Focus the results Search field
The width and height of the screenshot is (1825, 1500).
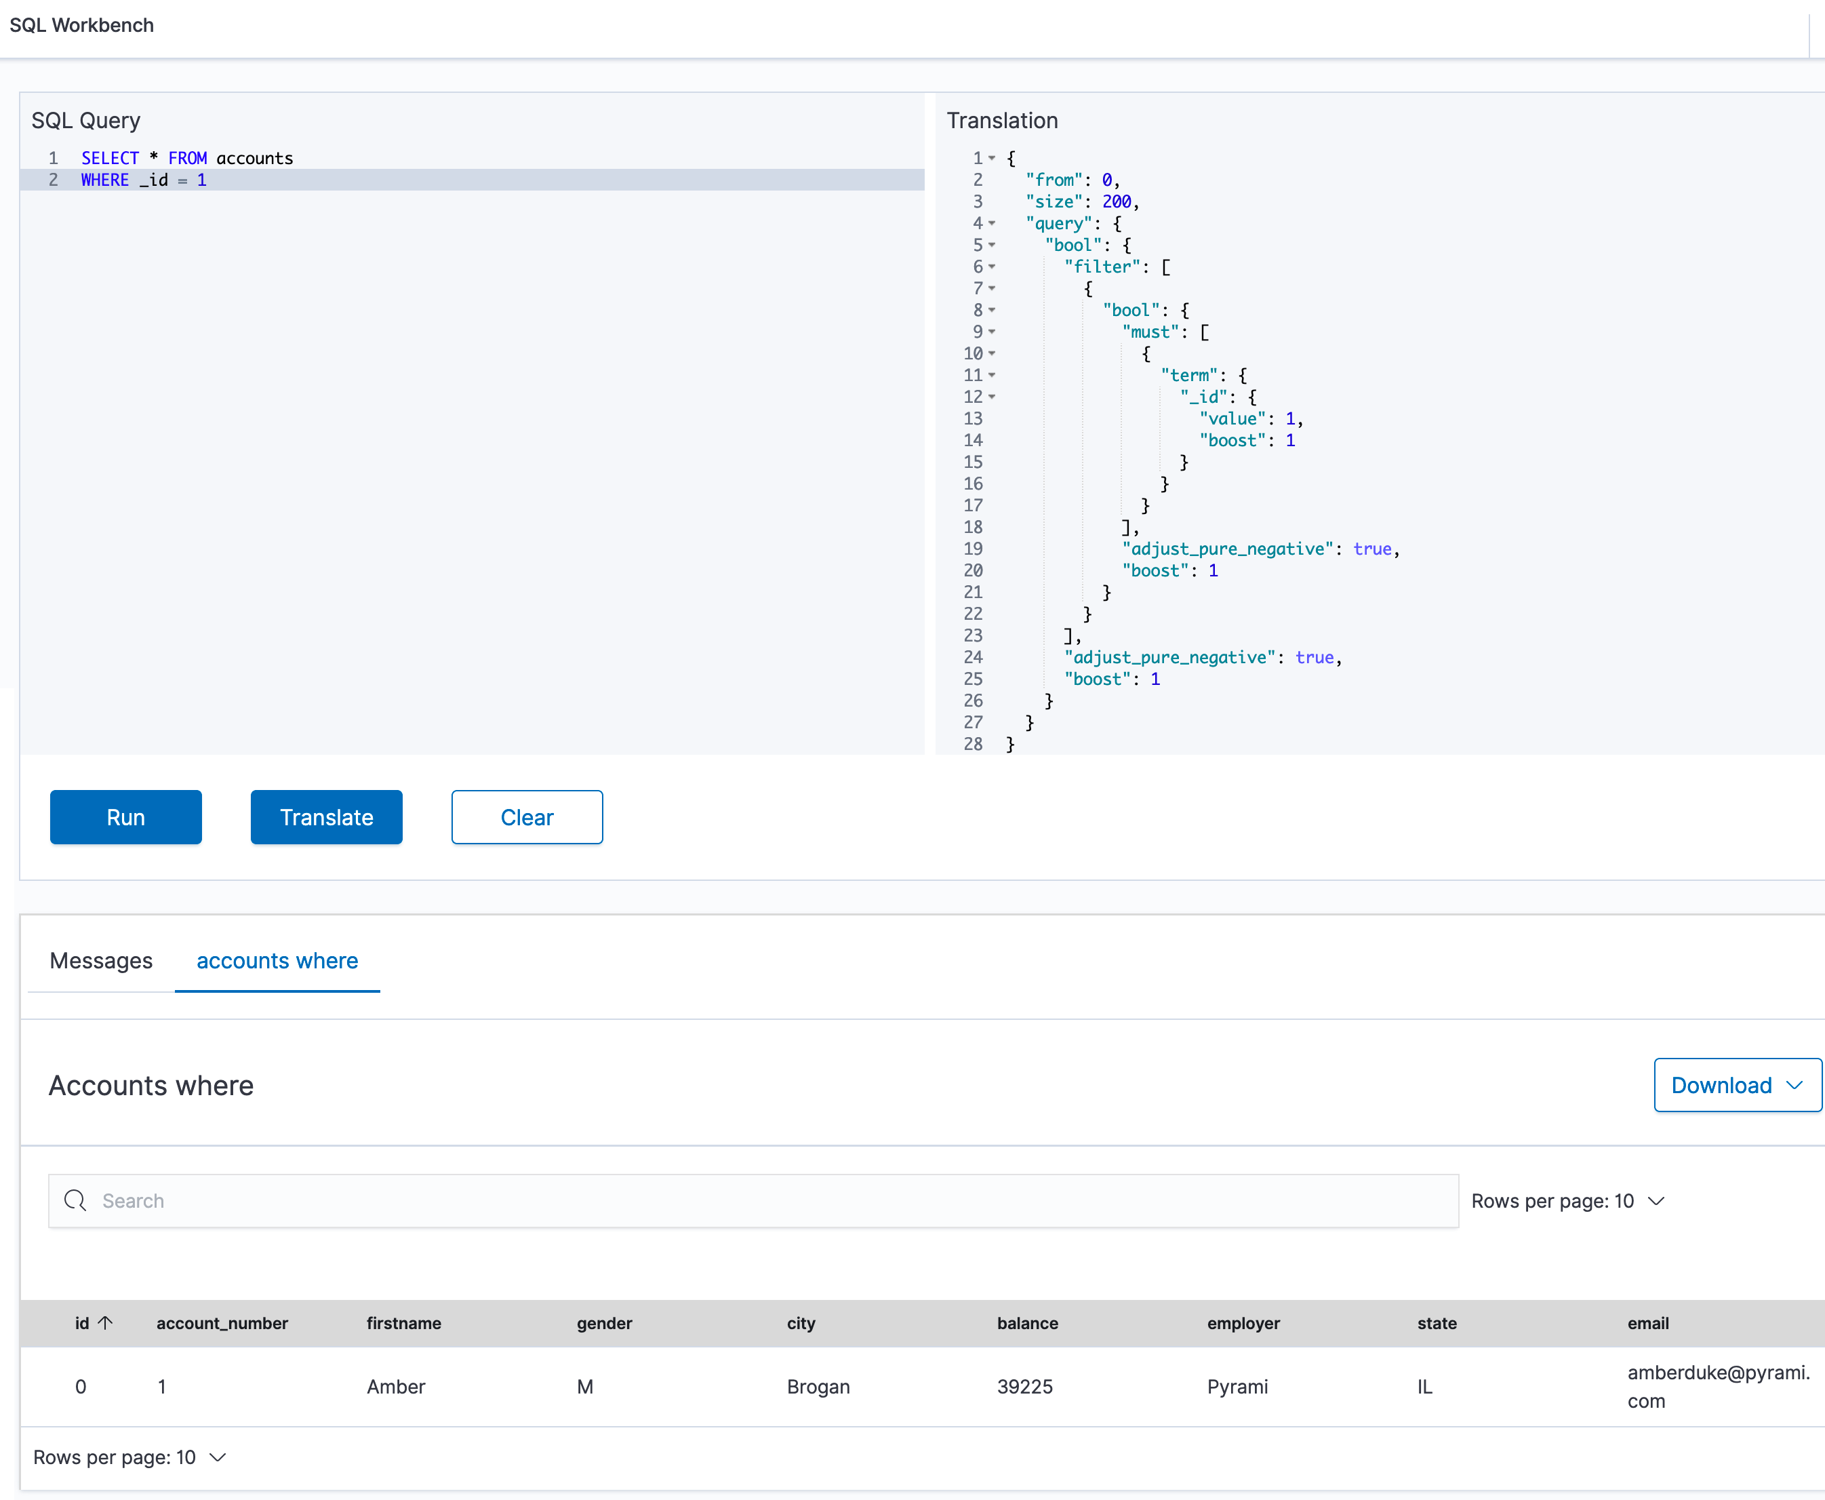(760, 1201)
